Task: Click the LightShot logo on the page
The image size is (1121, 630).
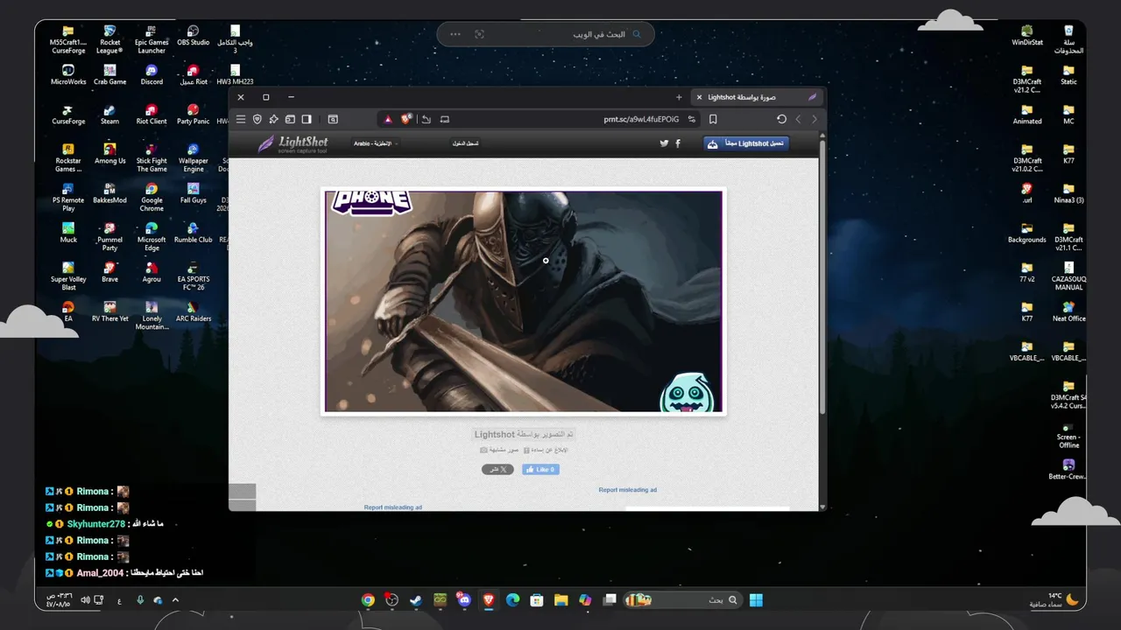Action: pyautogui.click(x=293, y=143)
